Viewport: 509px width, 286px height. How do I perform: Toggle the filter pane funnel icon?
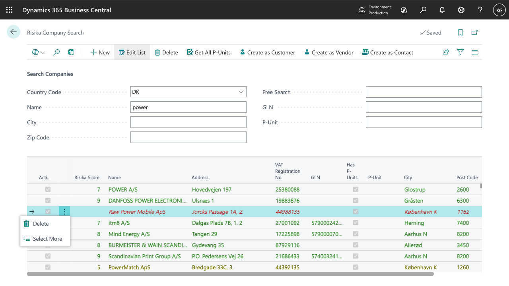(460, 52)
